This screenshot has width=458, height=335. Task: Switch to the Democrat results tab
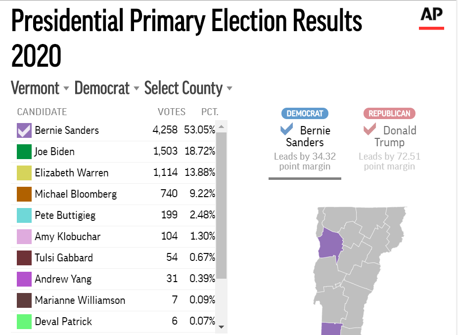[305, 113]
